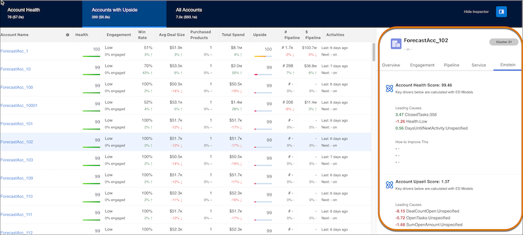
Task: Open ForecastAcc_102 account link in table
Action: pos(16,142)
